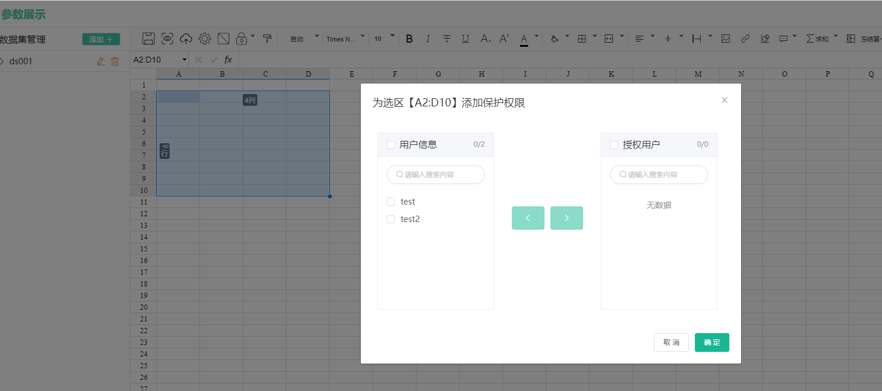Screen dimensions: 882x391
Task: Click the 用户信息 search input field
Action: pyautogui.click(x=436, y=175)
